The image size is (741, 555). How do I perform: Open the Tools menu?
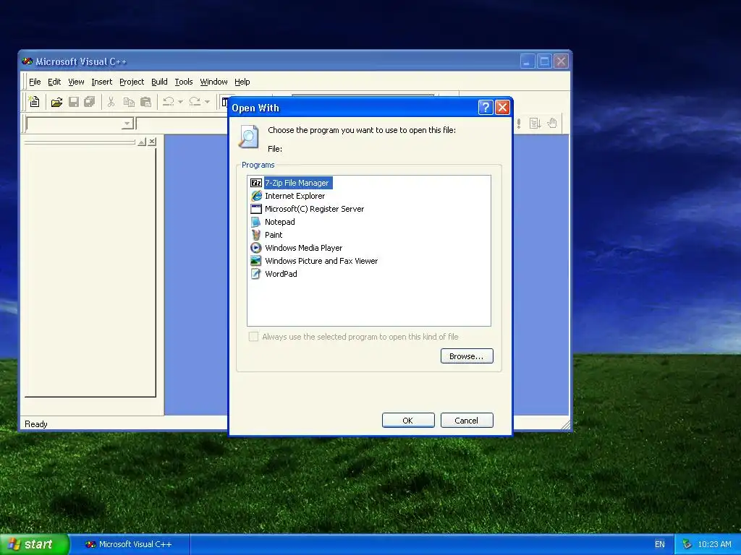183,82
